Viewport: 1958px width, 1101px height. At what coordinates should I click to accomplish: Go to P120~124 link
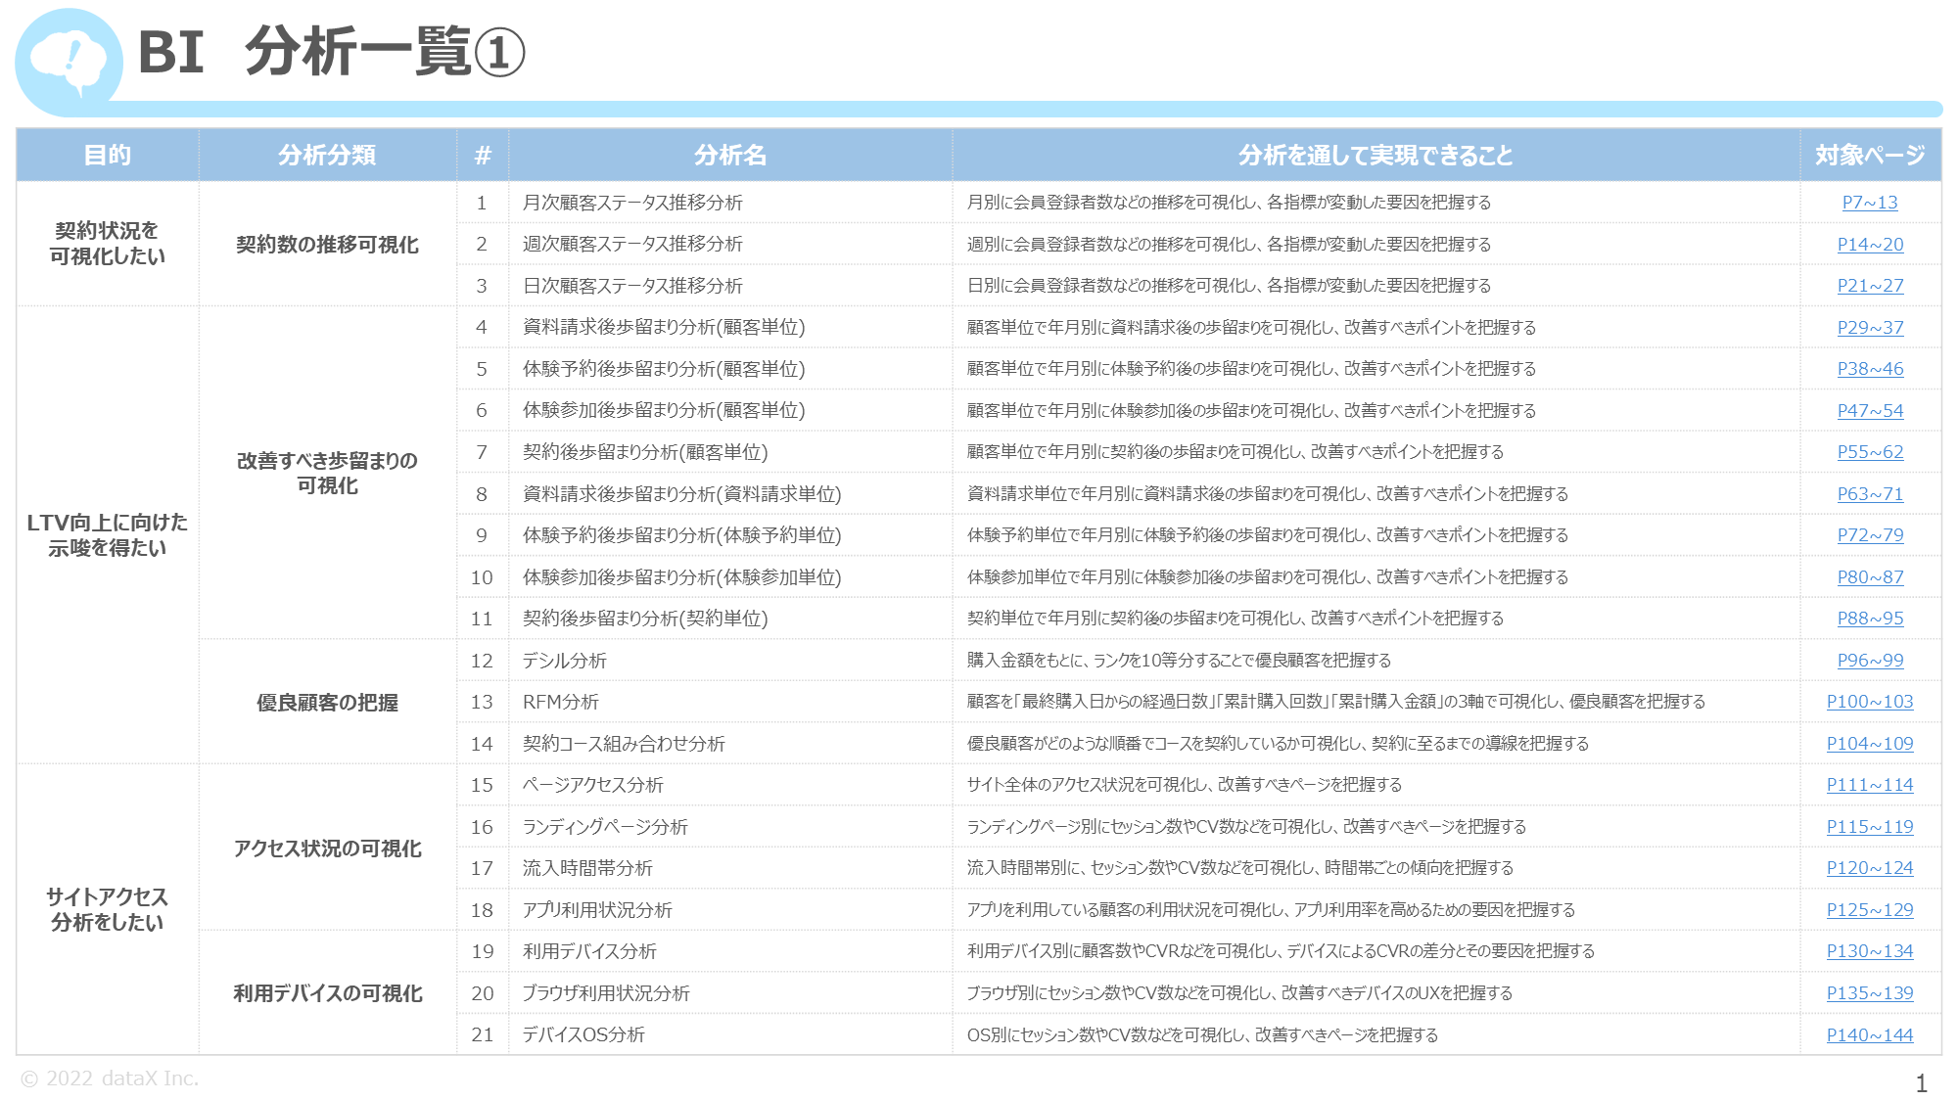[x=1870, y=868]
